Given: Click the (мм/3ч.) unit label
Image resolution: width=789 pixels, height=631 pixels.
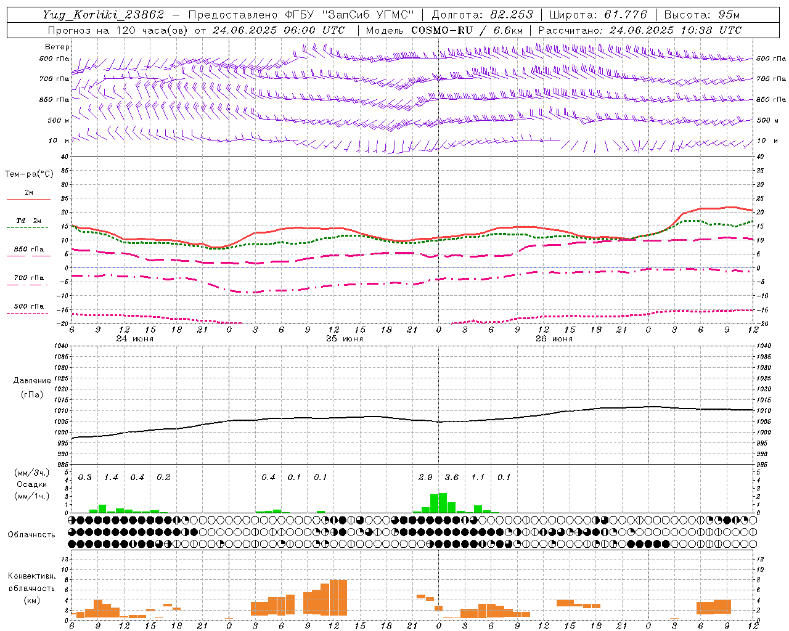Looking at the screenshot, I should (x=32, y=473).
